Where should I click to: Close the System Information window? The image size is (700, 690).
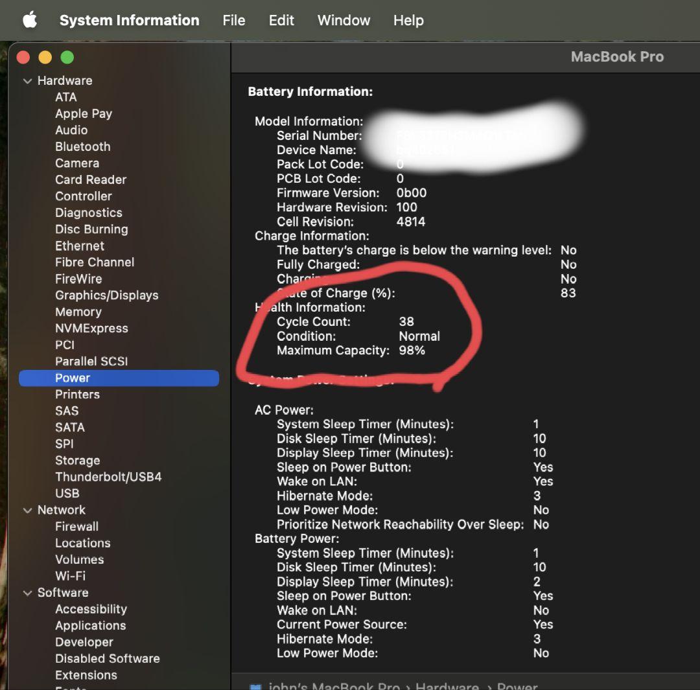pos(23,58)
